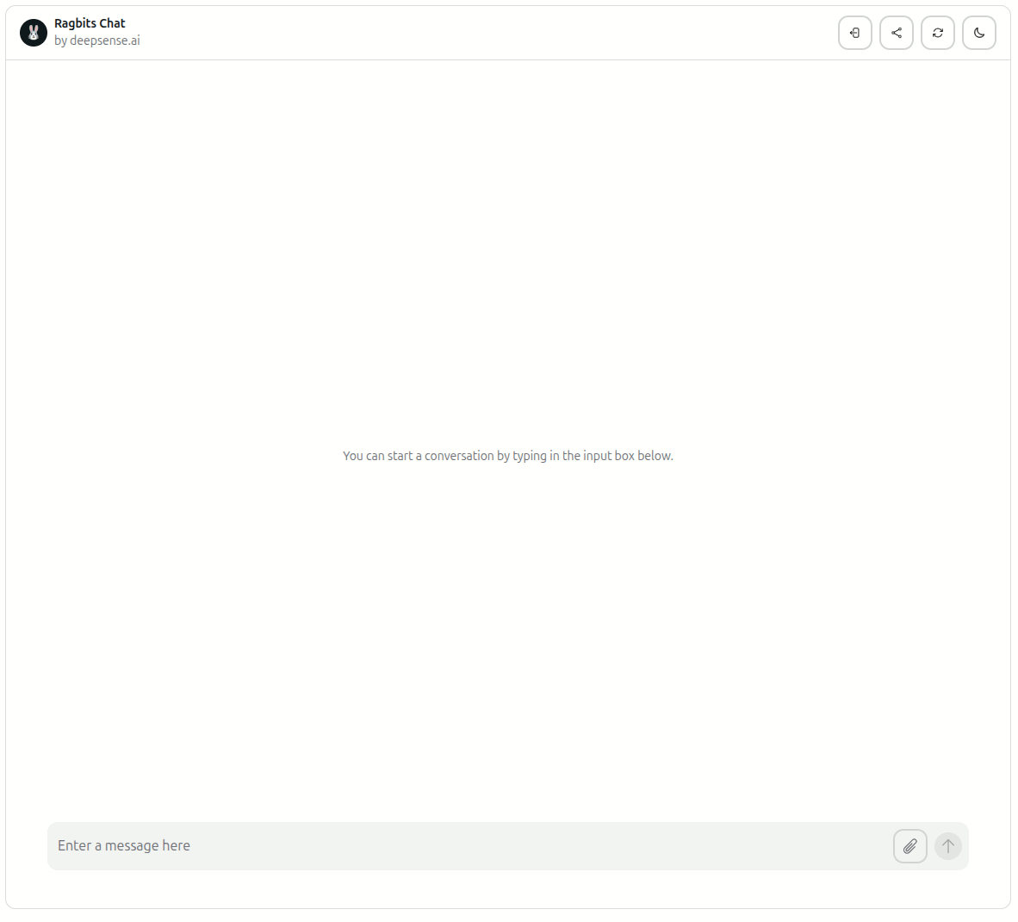Click the Ragbits rabbit logo
Screen dimensions: 1018x922
(x=34, y=33)
